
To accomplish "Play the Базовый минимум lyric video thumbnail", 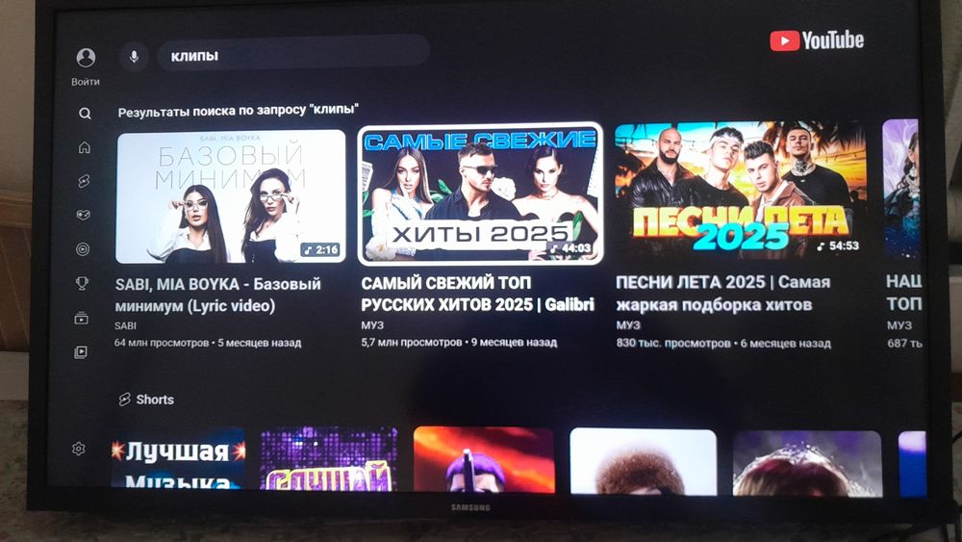I will [x=231, y=196].
